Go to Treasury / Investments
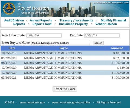The height and width of the screenshot is (108, 130). tap(76, 20)
